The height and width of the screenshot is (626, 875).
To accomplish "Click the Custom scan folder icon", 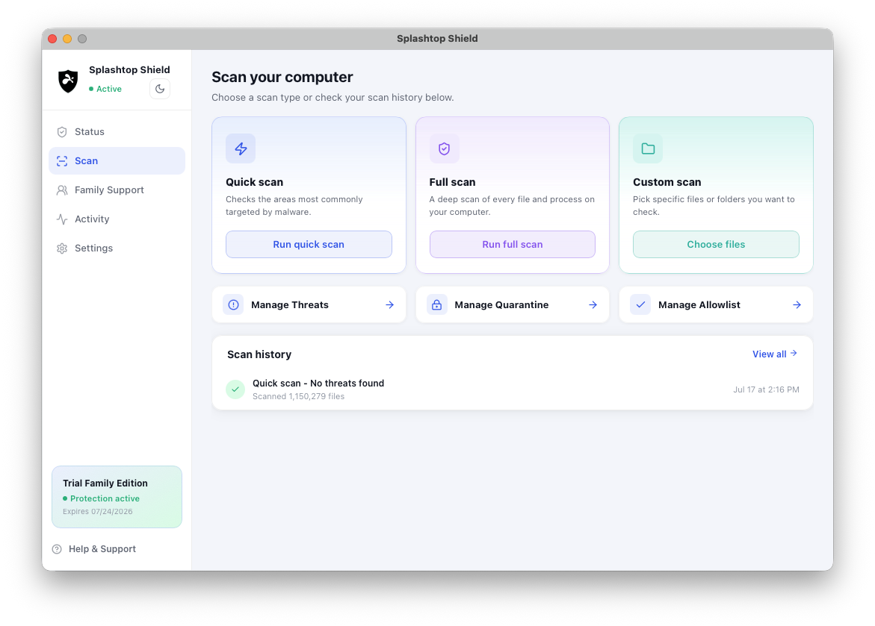I will pyautogui.click(x=648, y=148).
